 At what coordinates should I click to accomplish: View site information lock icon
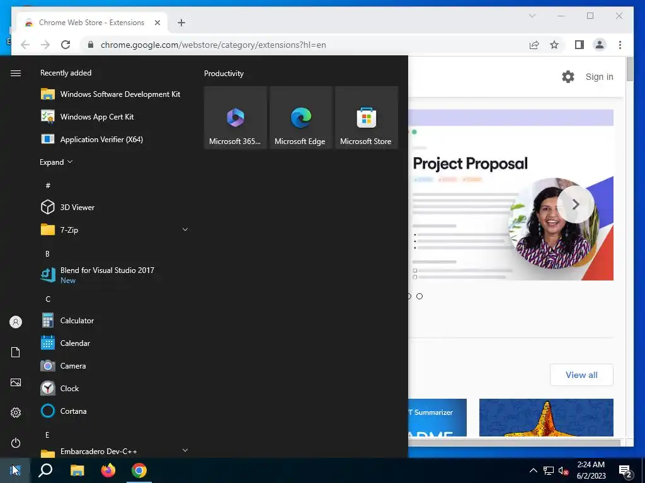click(x=91, y=45)
